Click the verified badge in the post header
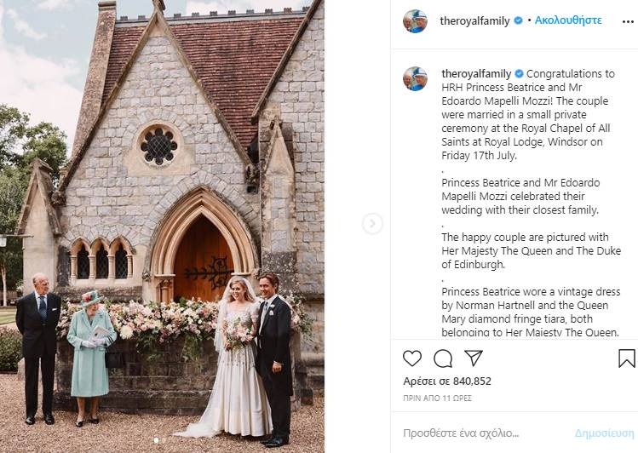Image resolution: width=638 pixels, height=453 pixels. tap(518, 20)
